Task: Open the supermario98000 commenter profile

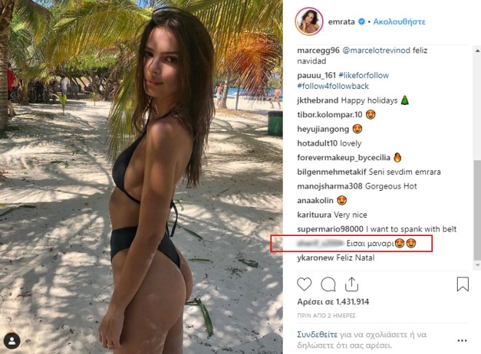Action: tap(330, 229)
